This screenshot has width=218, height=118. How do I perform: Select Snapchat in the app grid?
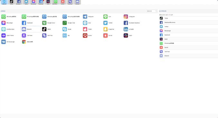pos(109,29)
